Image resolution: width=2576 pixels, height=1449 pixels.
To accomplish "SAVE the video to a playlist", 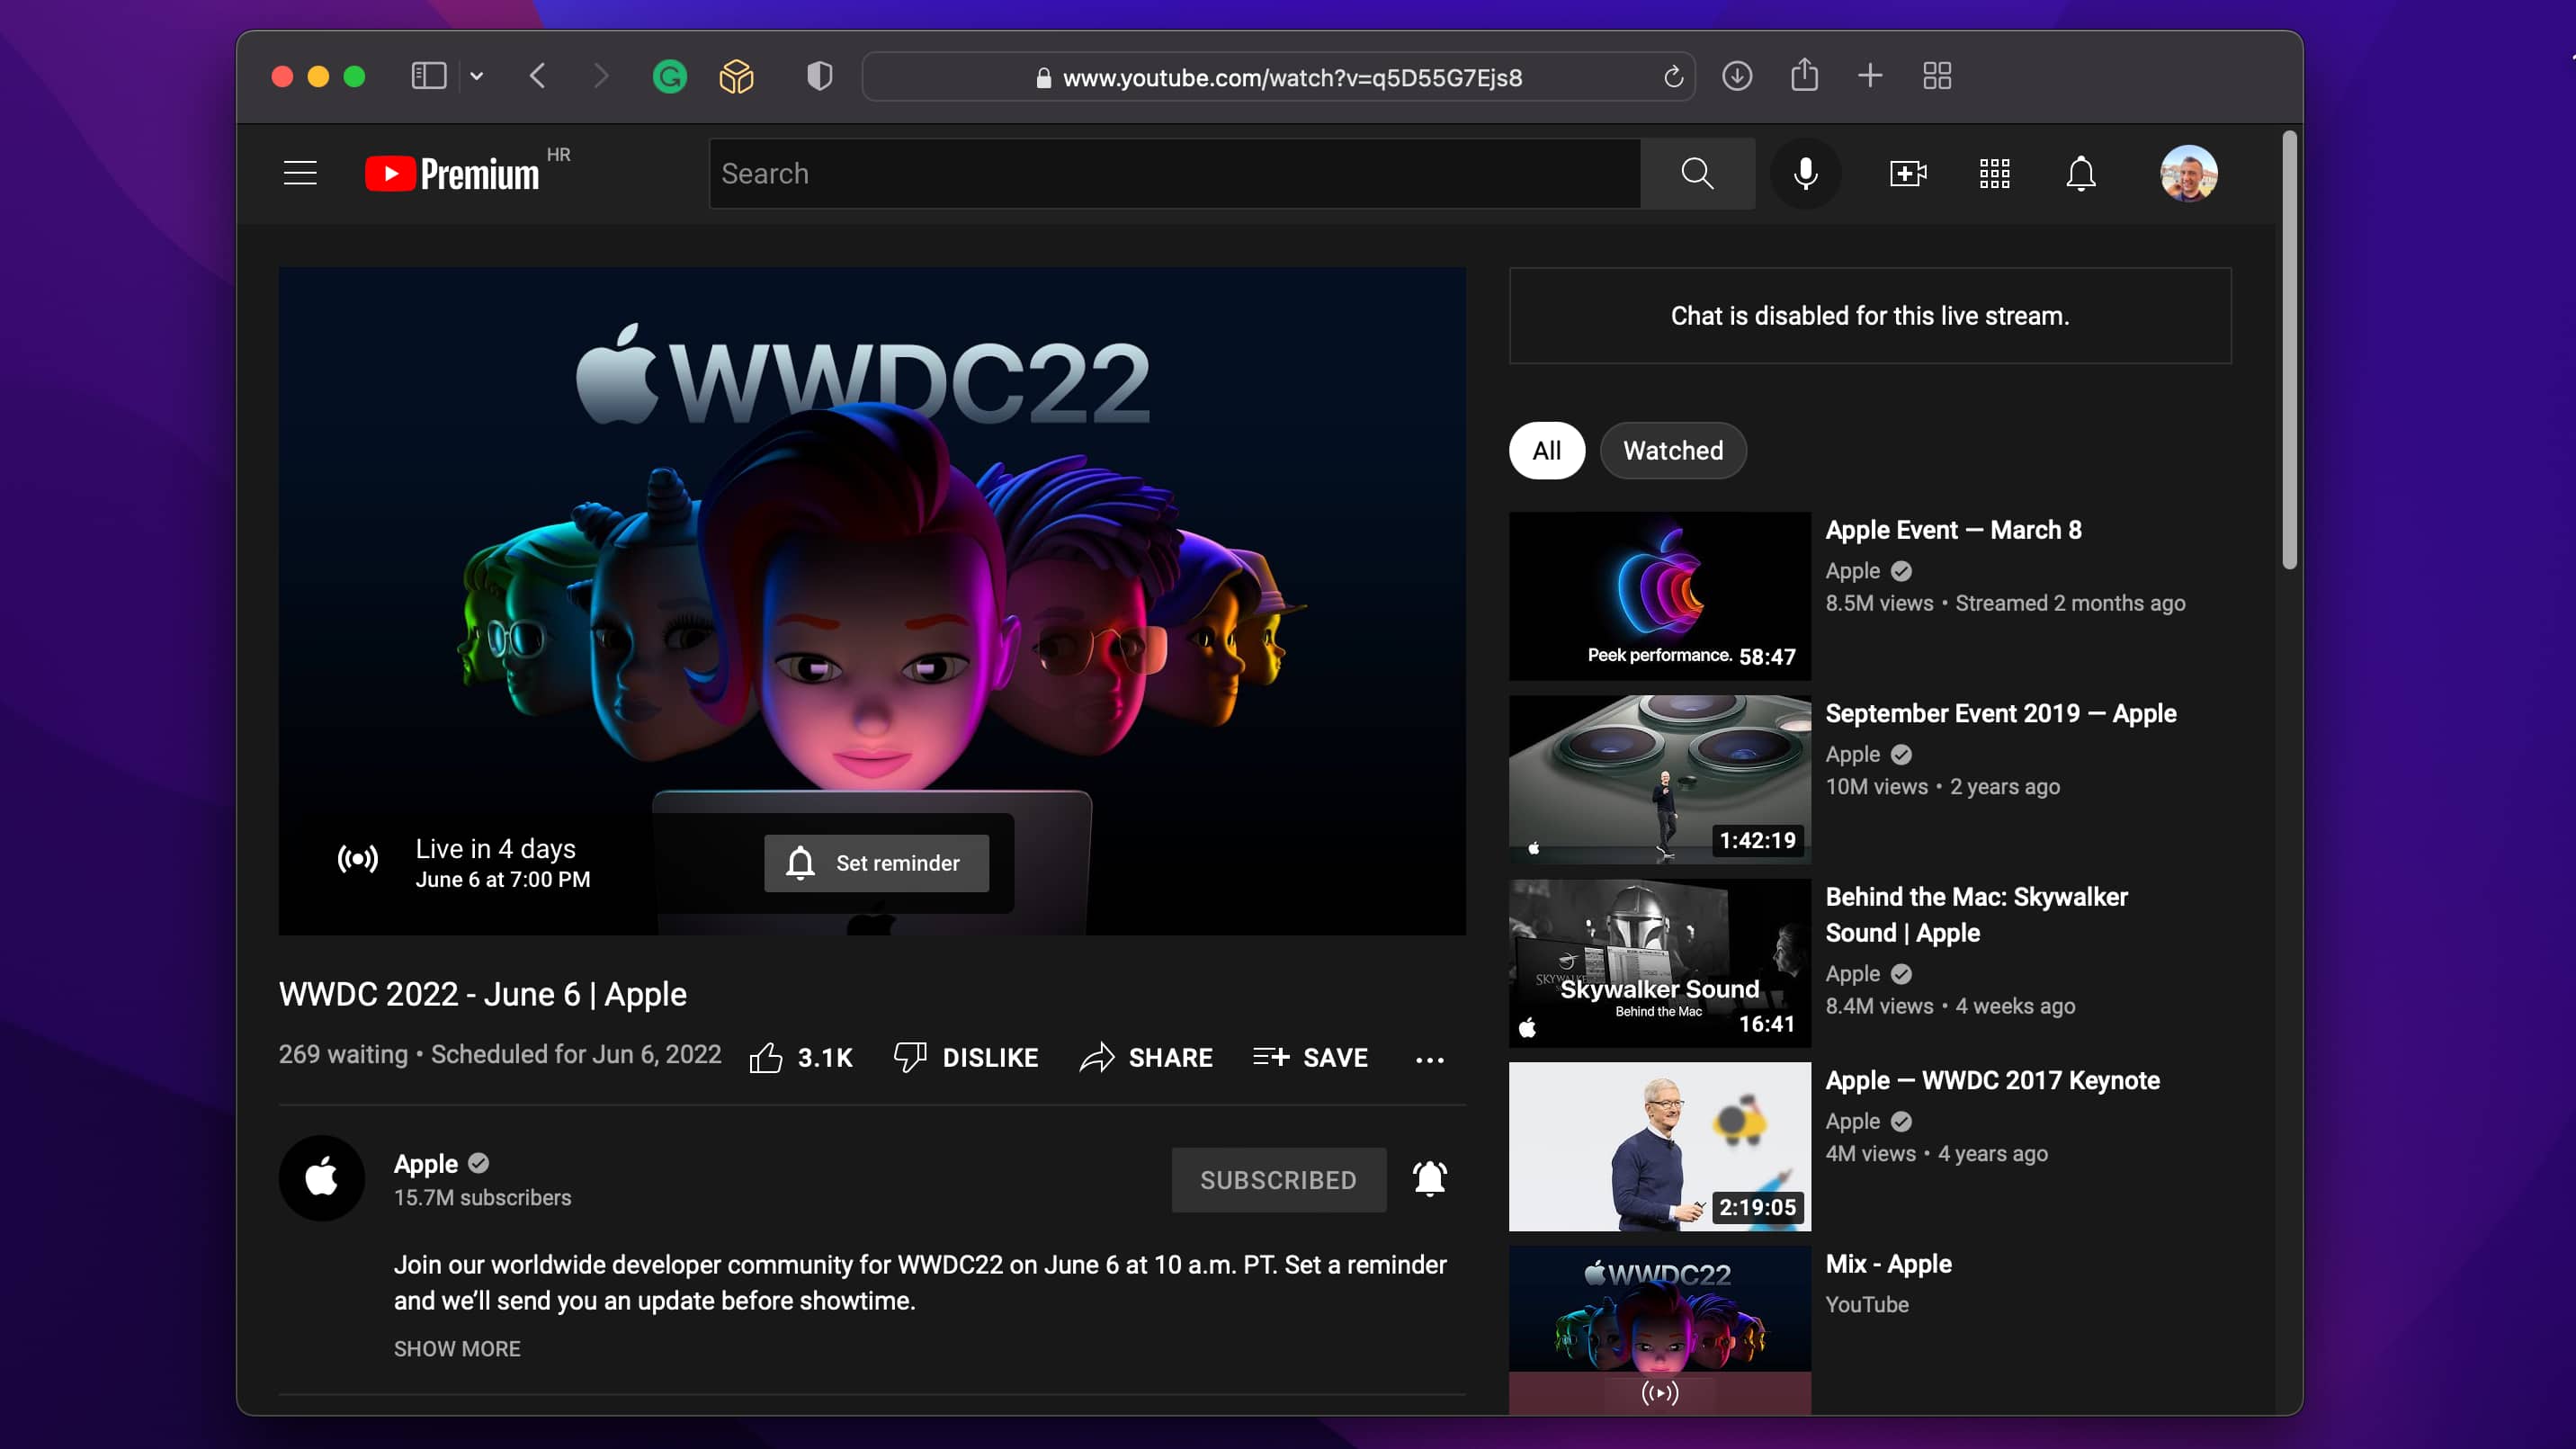I will (x=1310, y=1057).
